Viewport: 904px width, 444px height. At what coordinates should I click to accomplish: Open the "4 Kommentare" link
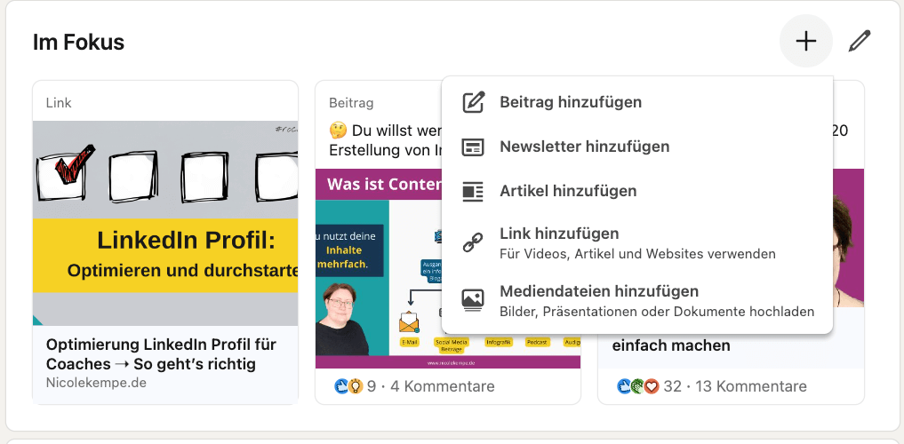[443, 386]
